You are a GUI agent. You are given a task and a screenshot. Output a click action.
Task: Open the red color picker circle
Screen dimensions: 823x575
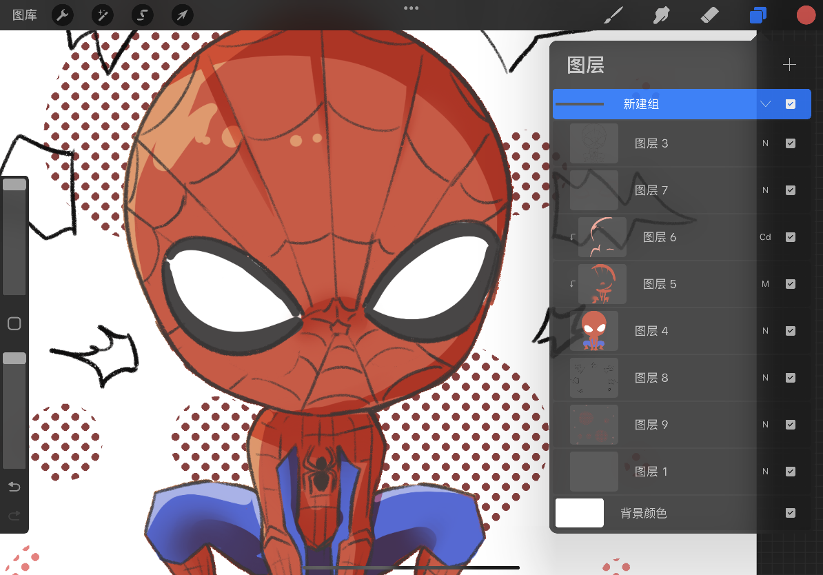(x=806, y=15)
